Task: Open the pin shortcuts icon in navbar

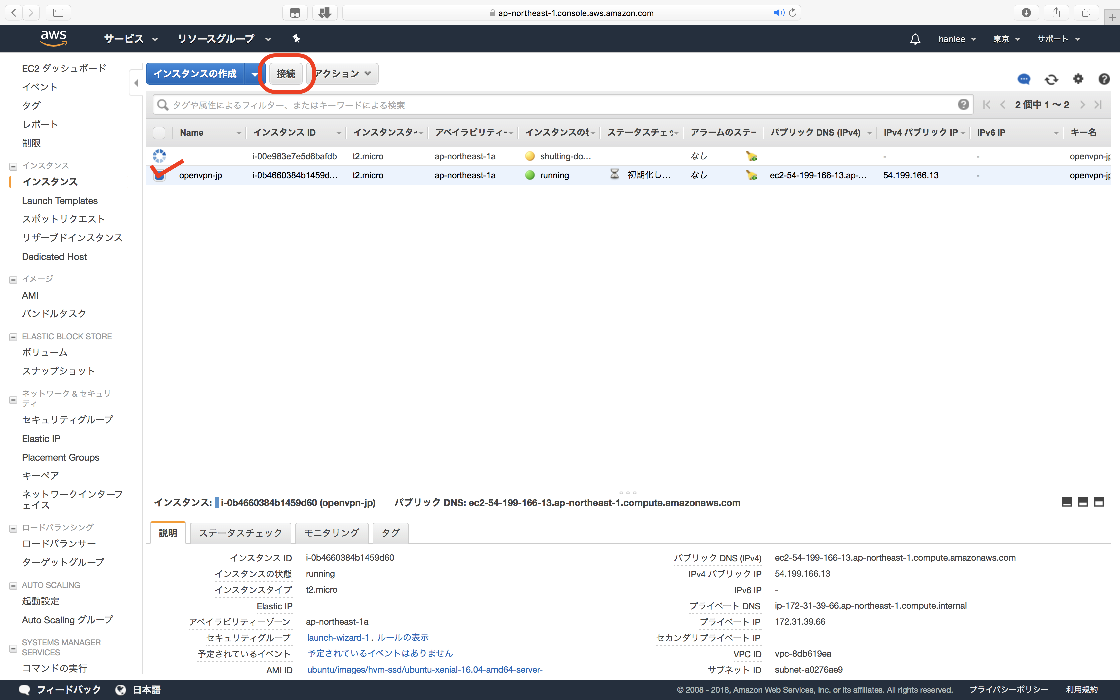Action: coord(297,39)
